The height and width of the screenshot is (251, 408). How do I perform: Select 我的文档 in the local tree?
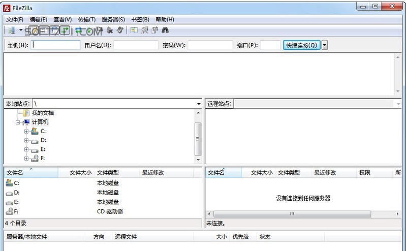click(43, 113)
